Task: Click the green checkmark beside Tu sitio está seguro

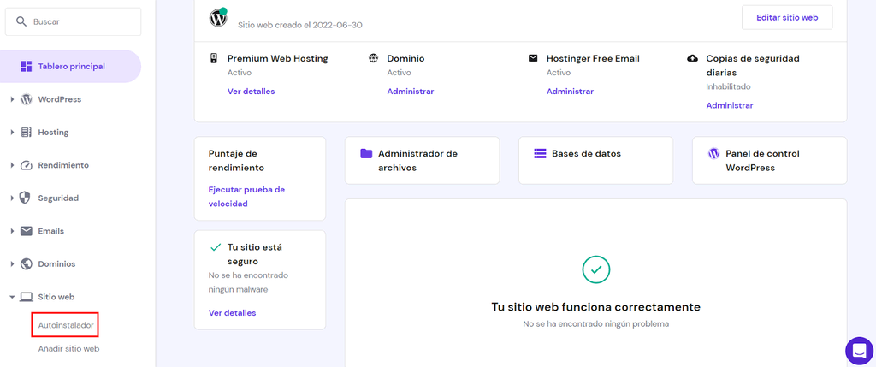Action: point(215,247)
